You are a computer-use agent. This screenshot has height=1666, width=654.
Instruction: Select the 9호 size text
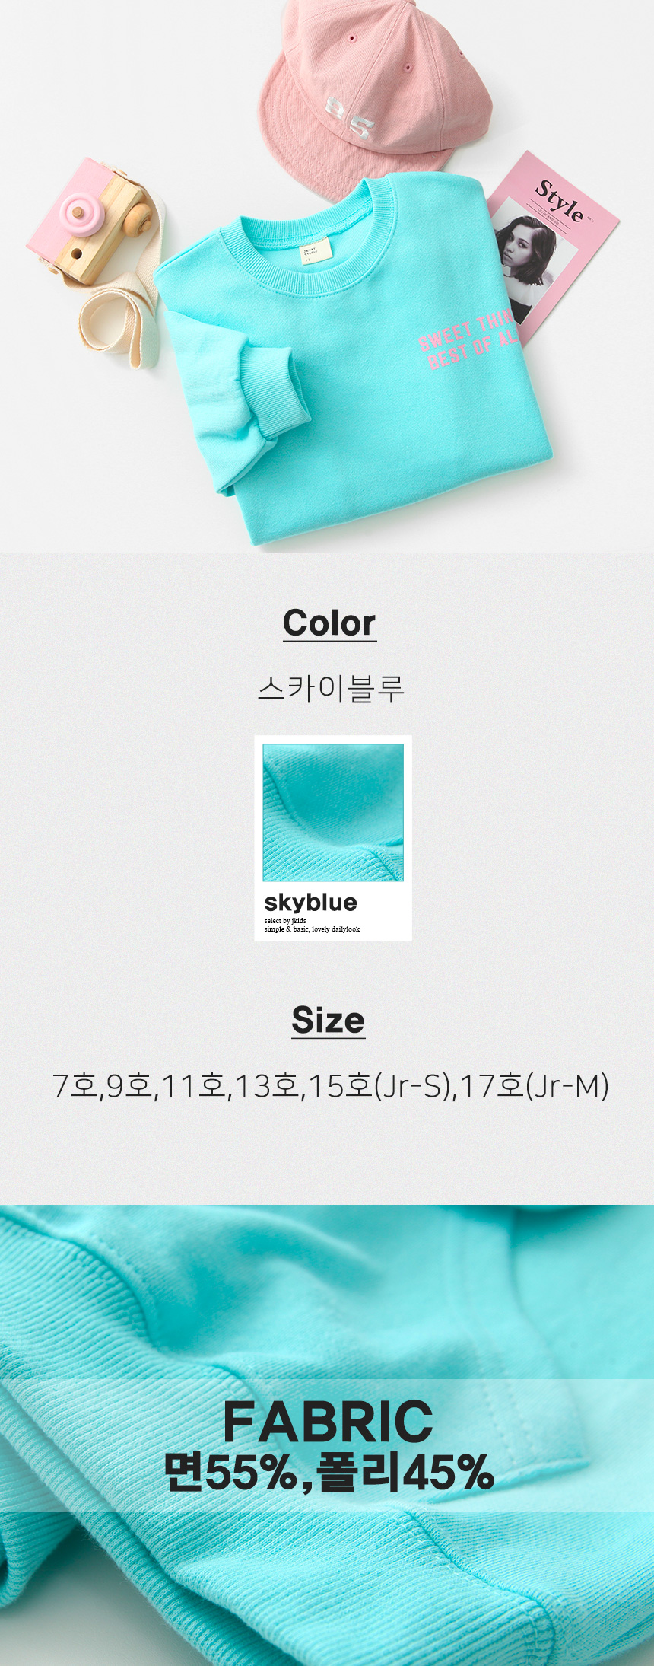tap(129, 1085)
